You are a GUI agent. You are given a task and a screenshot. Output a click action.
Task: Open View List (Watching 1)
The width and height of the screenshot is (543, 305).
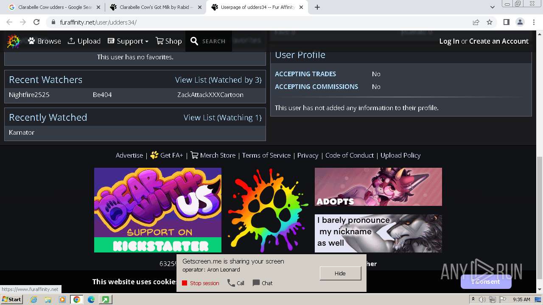point(222,117)
